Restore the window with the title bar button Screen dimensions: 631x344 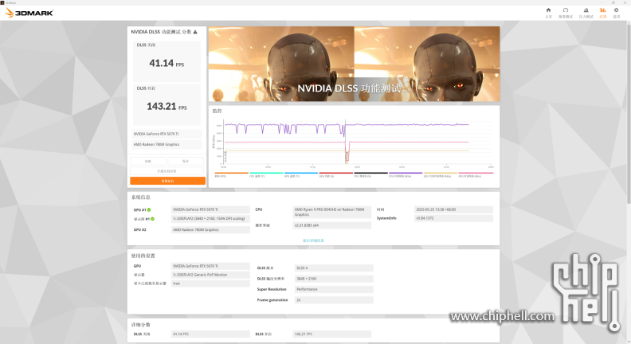(613, 2)
